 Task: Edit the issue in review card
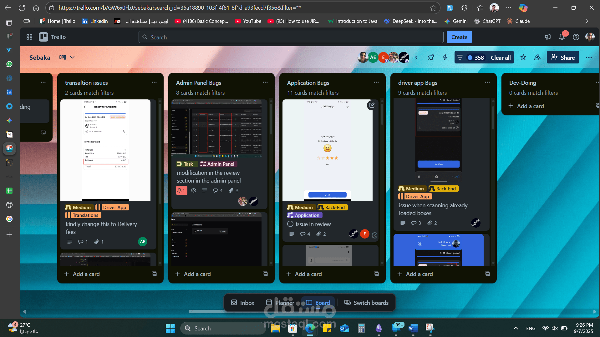tap(372, 105)
